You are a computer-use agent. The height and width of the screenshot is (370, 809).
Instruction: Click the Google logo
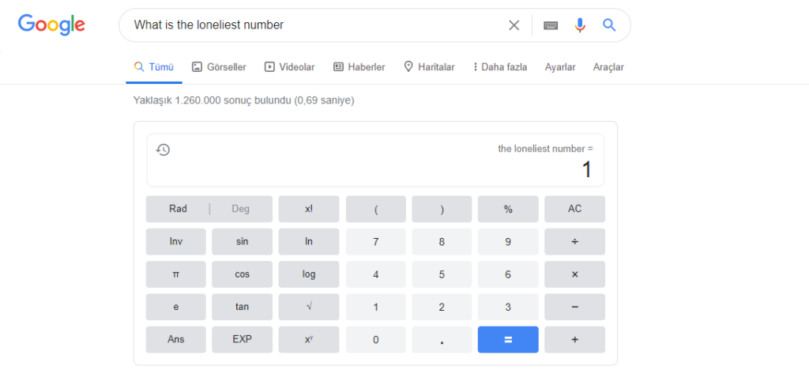[51, 25]
